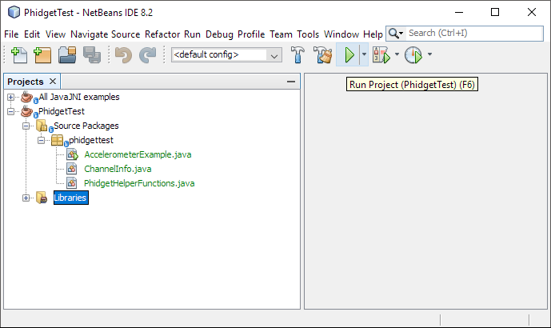Screen dimensions: 551x328
Task: Open the Help menu
Action: click(x=373, y=34)
